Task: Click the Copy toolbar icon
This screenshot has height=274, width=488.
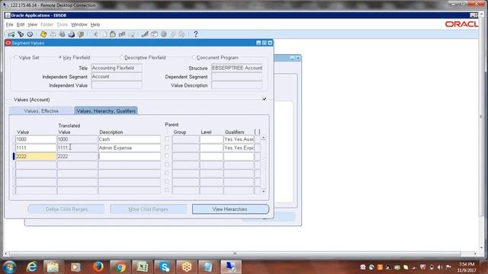Action: pyautogui.click(x=104, y=34)
